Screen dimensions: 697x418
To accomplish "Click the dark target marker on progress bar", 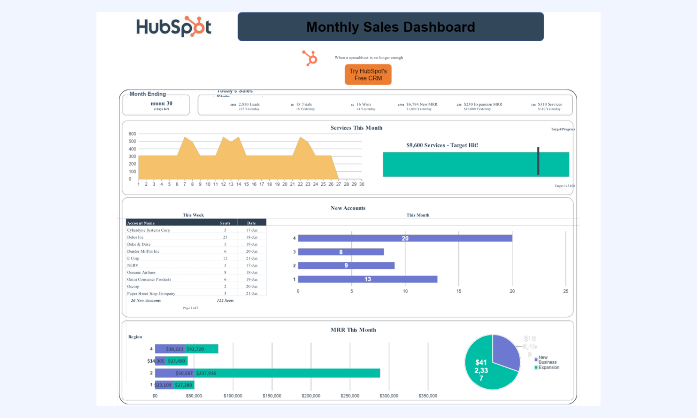I will 538,161.
